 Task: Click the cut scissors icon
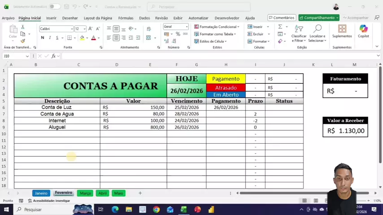point(23,27)
